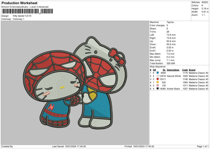Click the Amber Black thread swatch
This screenshot has width=210, height=149.
(157, 89)
